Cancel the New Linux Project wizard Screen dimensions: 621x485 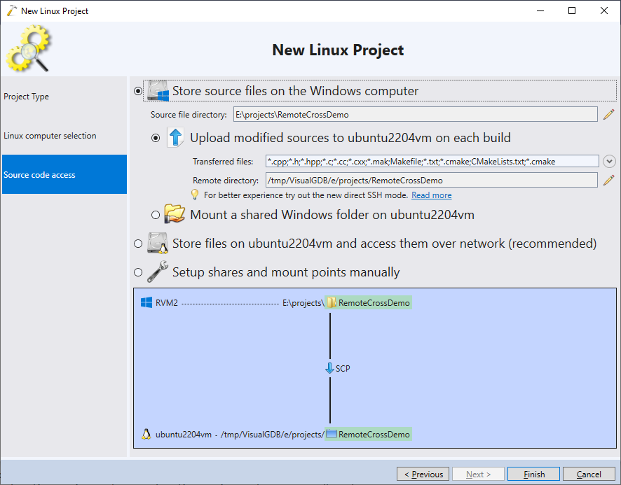tap(589, 474)
